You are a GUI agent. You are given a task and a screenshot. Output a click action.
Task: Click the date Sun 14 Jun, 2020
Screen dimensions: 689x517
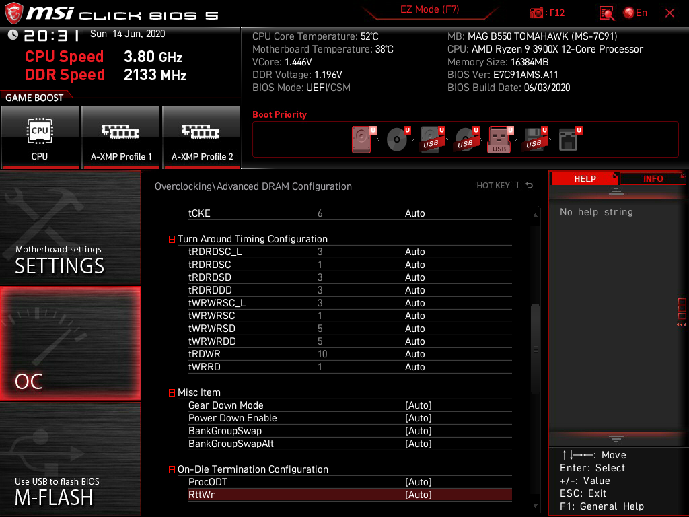[x=127, y=34]
